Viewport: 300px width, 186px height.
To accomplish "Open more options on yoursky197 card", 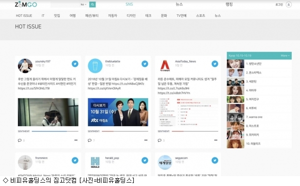I will 76,140.
